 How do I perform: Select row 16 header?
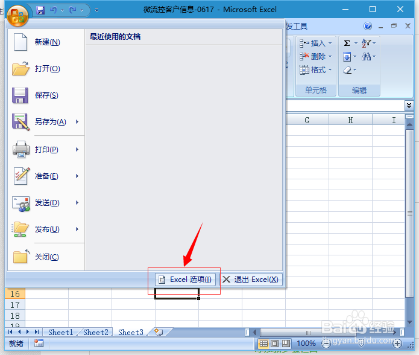point(15,294)
